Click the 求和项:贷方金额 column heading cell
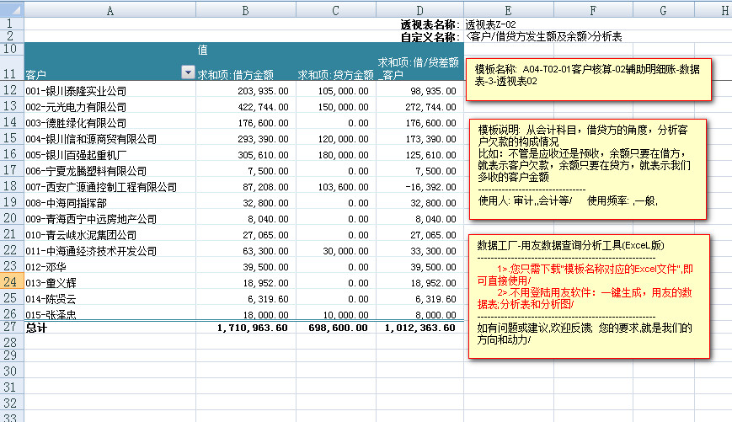The image size is (732, 422). click(335, 74)
